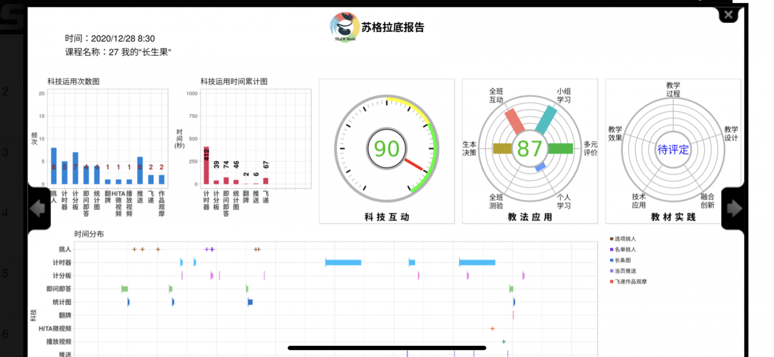
Task: Go to previous page with left arrow
Action: pos(38,209)
